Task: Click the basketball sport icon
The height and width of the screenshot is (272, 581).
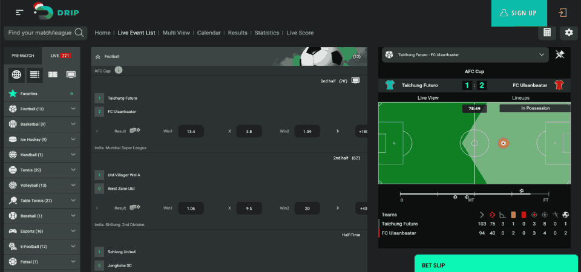Action: [x=13, y=124]
